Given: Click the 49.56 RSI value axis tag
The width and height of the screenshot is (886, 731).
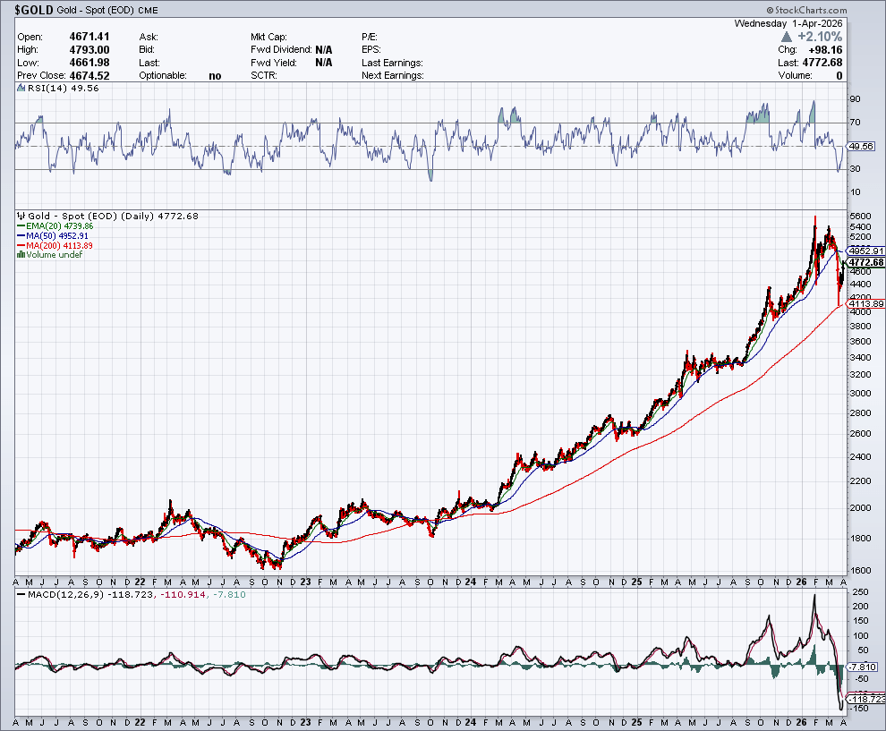Looking at the screenshot, I should [x=860, y=146].
